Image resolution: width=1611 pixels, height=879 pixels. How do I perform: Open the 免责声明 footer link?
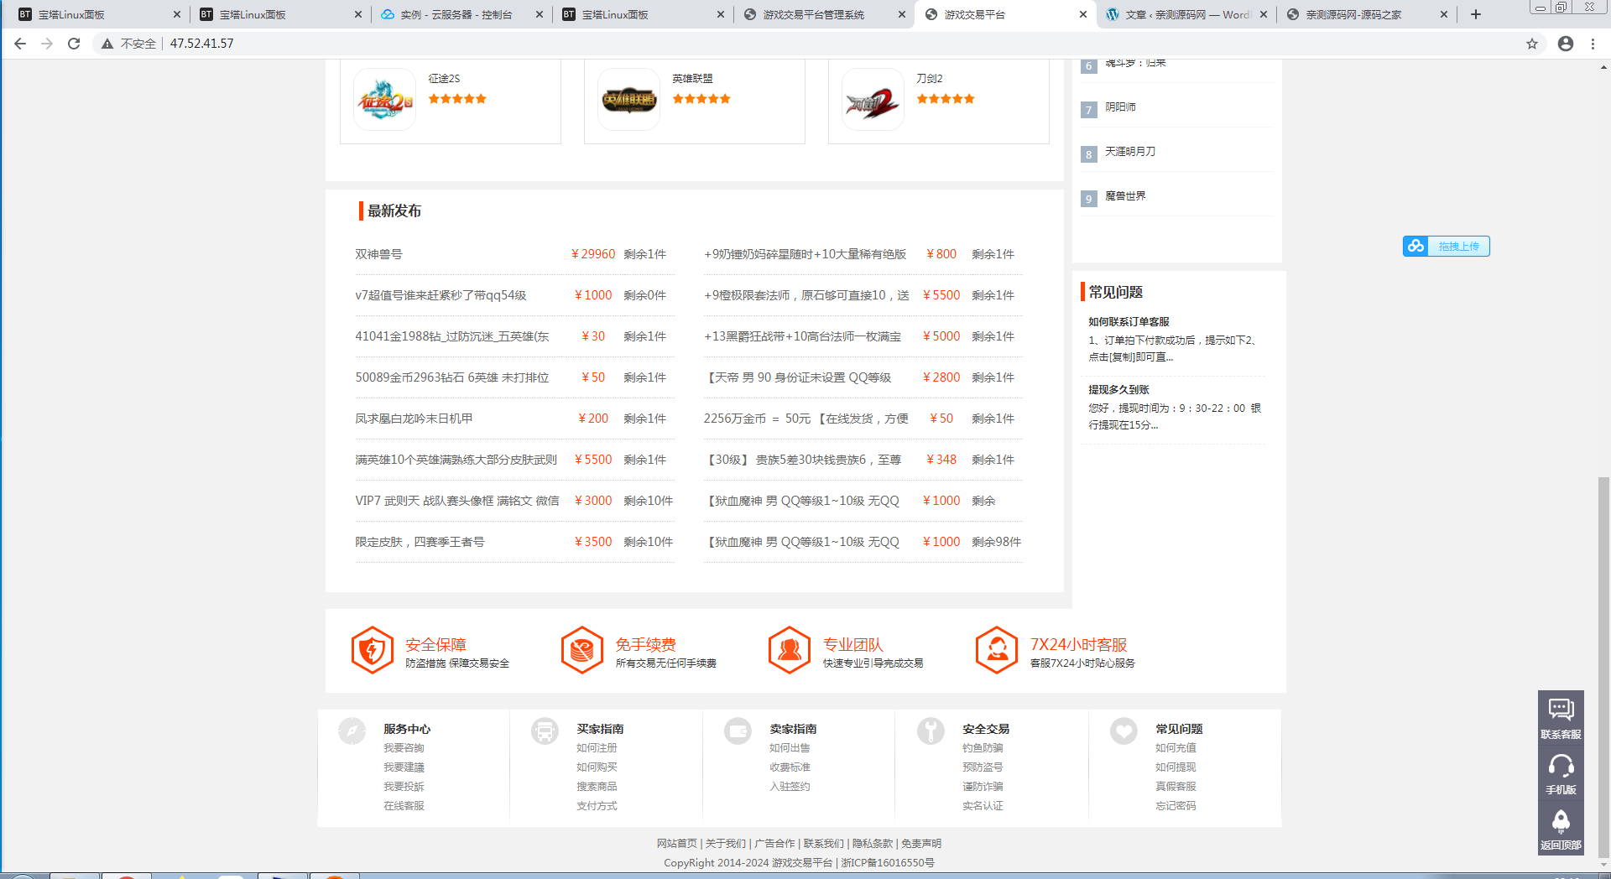click(921, 844)
